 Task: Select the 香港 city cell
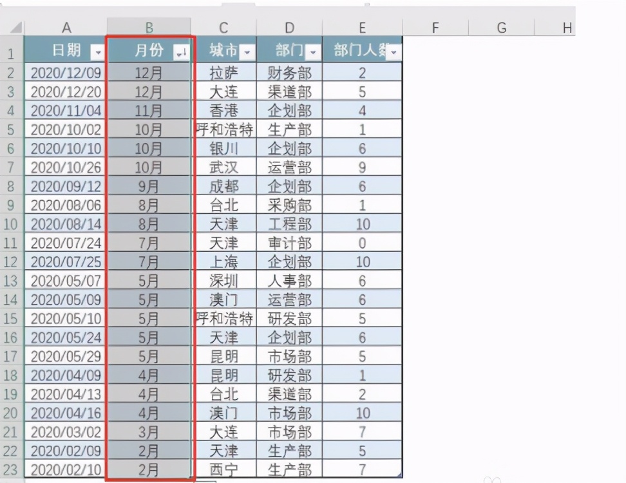point(223,111)
